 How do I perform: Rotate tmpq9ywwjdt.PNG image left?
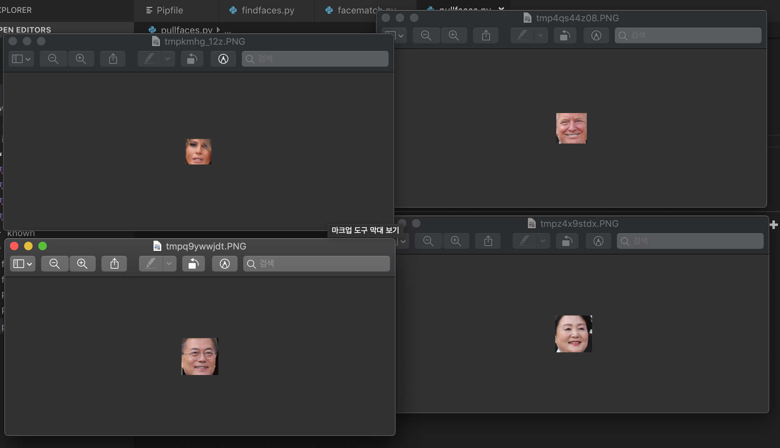(193, 264)
